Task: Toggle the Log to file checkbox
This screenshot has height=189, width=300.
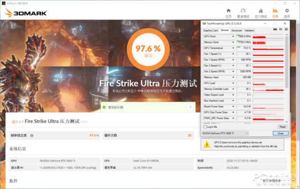Action: click(205, 127)
